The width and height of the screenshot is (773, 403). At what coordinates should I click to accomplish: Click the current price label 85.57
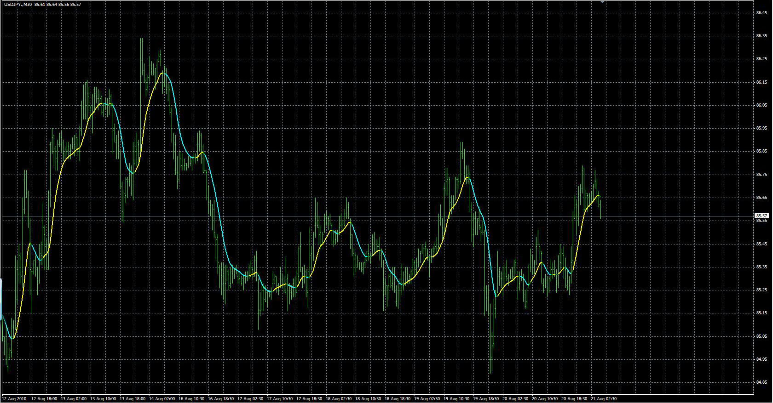[761, 216]
